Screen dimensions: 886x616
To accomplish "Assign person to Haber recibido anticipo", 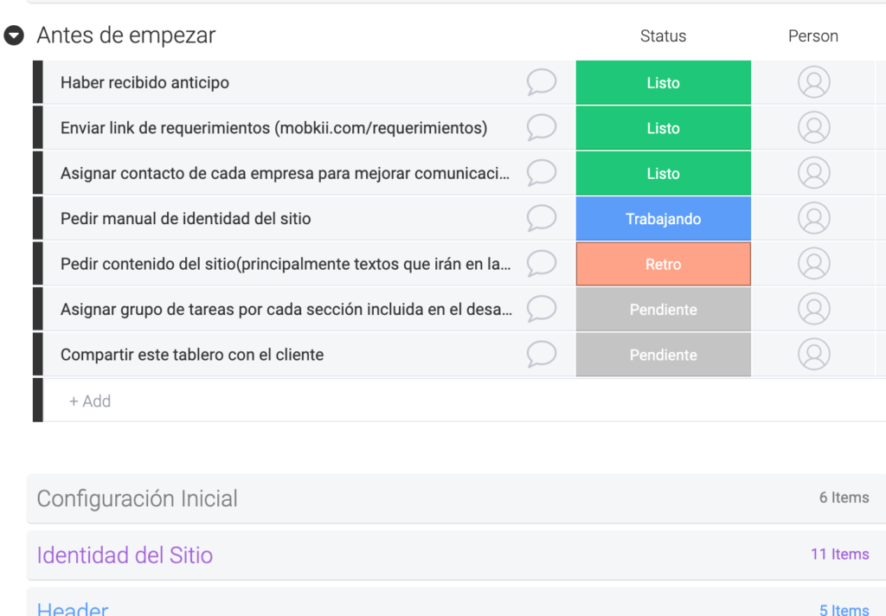I will pos(813,82).
